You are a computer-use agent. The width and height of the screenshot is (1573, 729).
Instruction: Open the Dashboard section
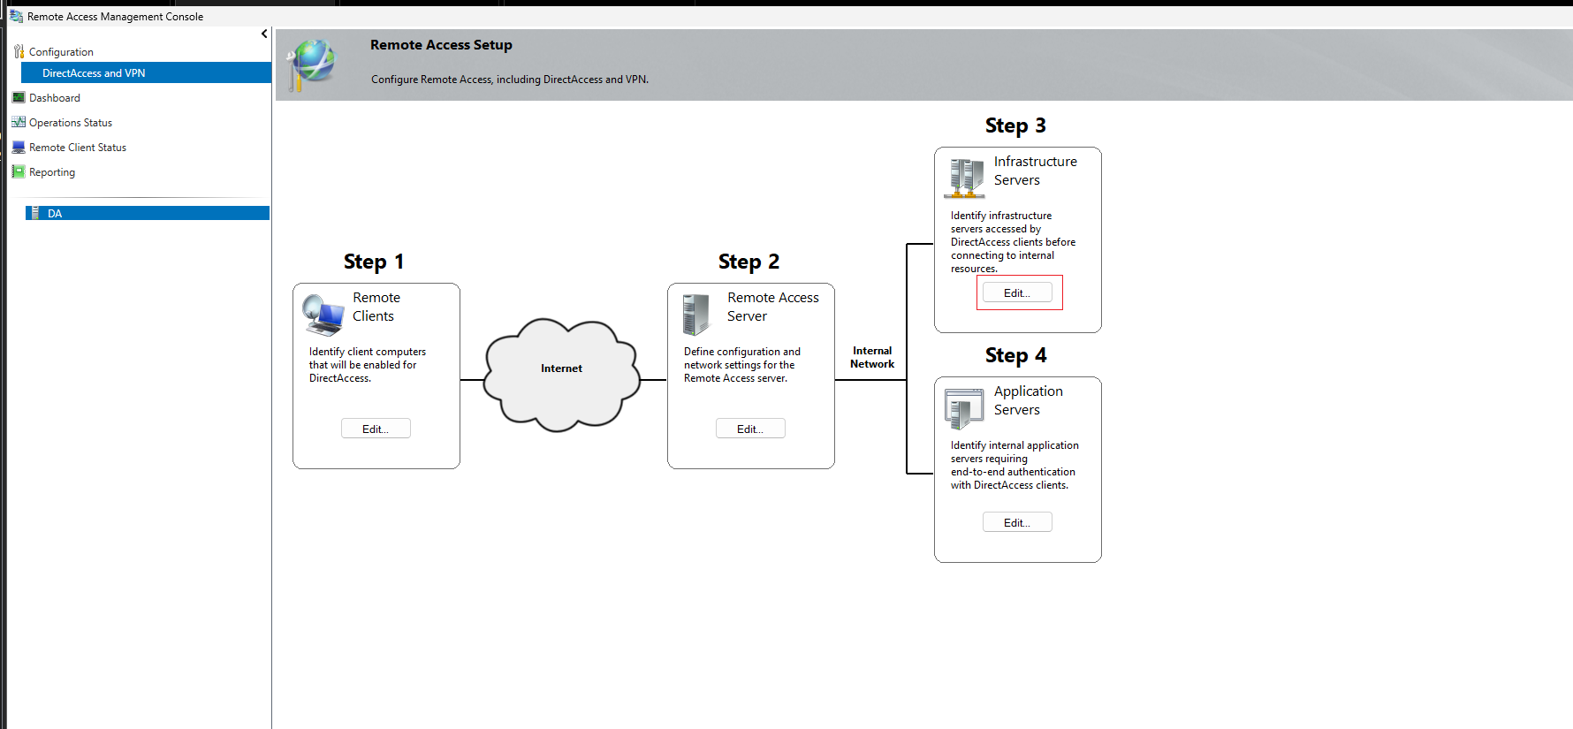tap(55, 98)
